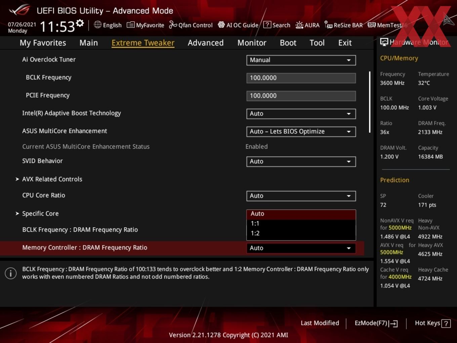Click Current ASUS MultiCore Enhancement Status label
The image size is (457, 343).
pyautogui.click(x=86, y=147)
